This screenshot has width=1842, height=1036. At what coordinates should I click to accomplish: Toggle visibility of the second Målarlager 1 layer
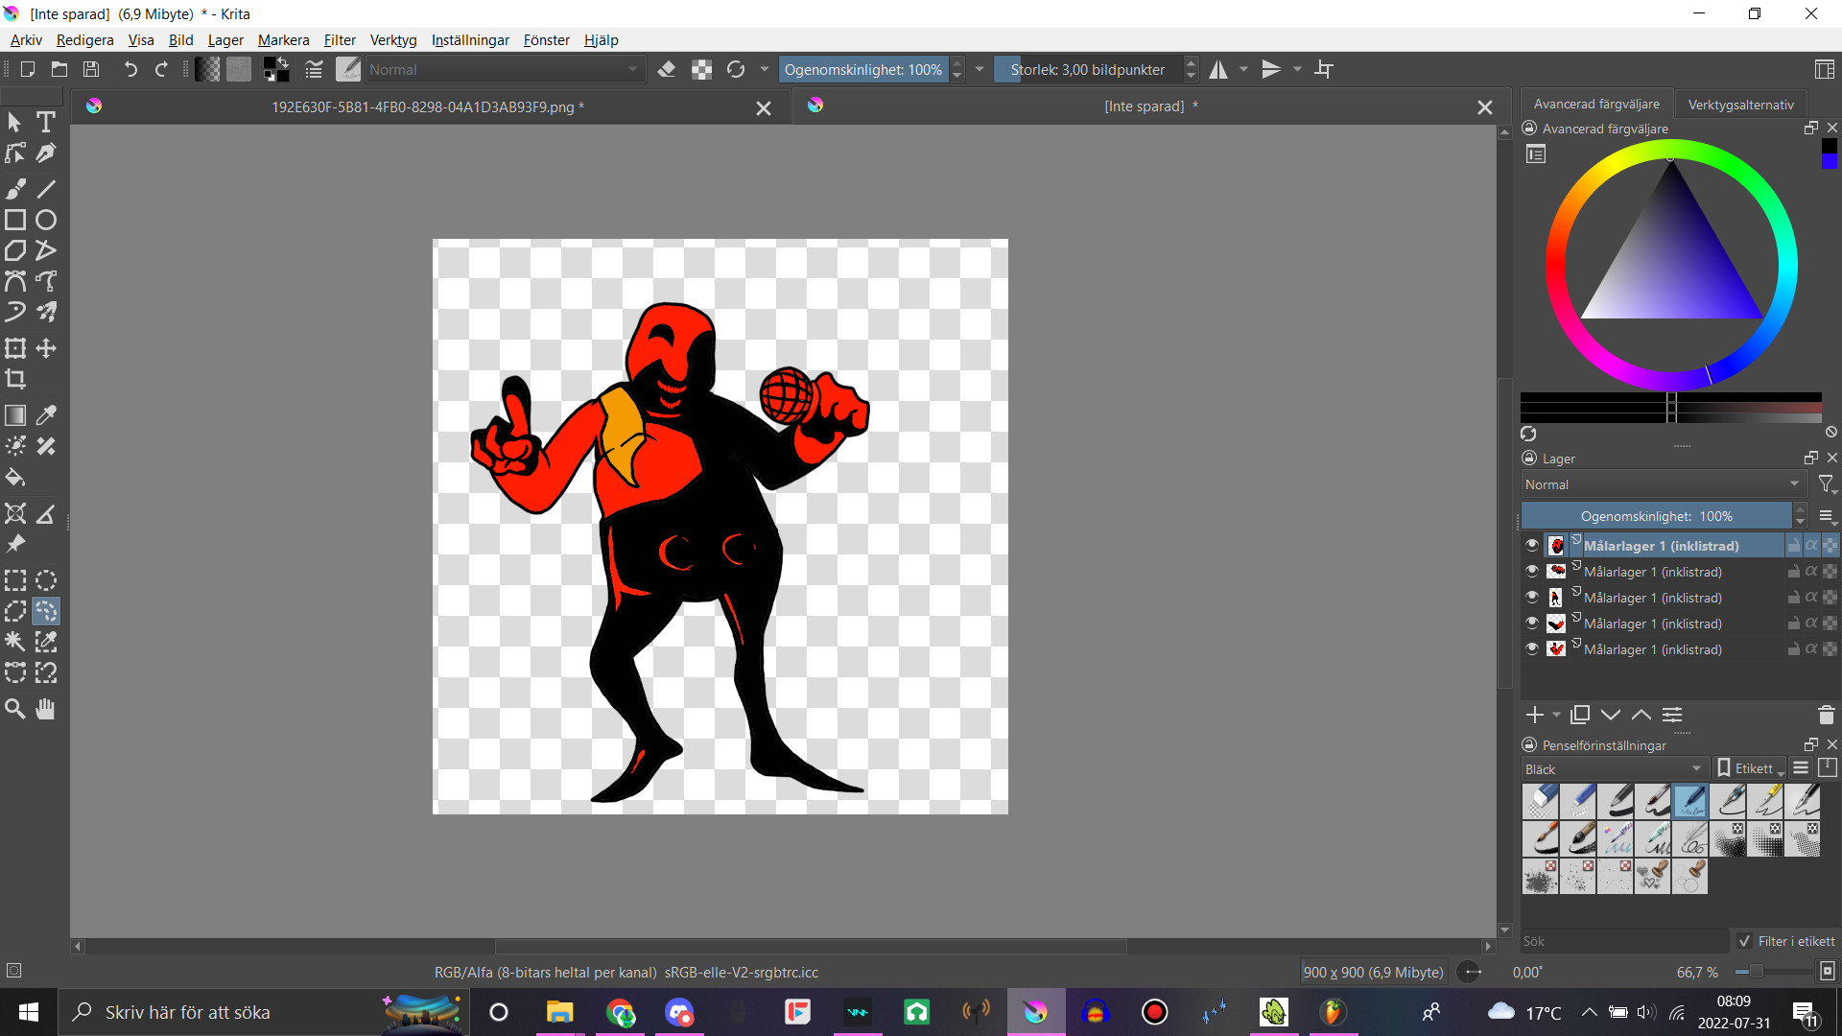[1532, 571]
